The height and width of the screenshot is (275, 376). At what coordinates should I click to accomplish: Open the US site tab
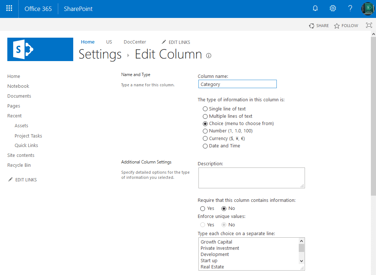tap(109, 42)
